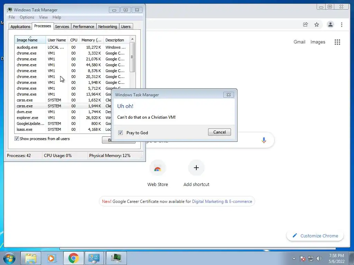Select lsass.exe process row
This screenshot has width=354, height=265.
pos(63,129)
